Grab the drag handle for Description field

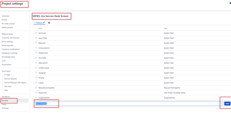pos(36,63)
